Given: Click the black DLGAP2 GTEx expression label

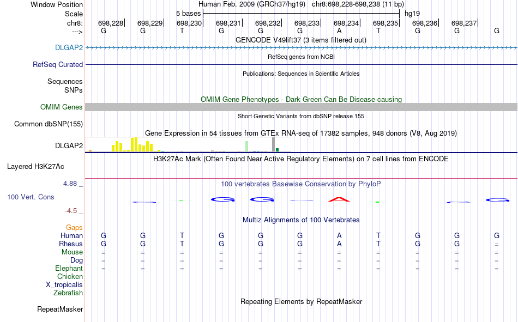Looking at the screenshot, I should 69,145.
